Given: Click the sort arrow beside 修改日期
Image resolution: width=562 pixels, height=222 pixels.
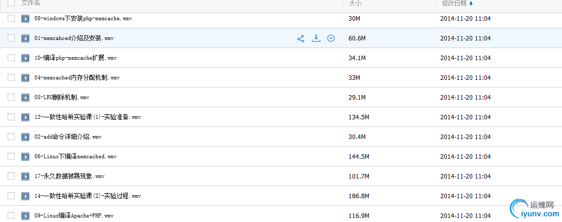Looking at the screenshot, I should 471,4.
